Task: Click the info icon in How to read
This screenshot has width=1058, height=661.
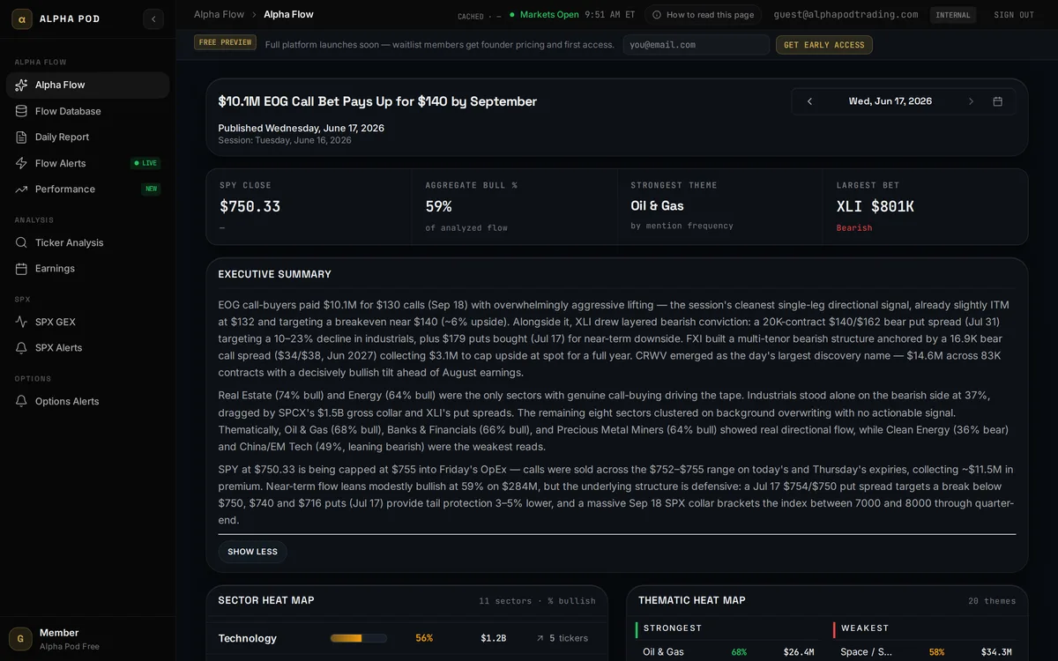Action: point(657,15)
